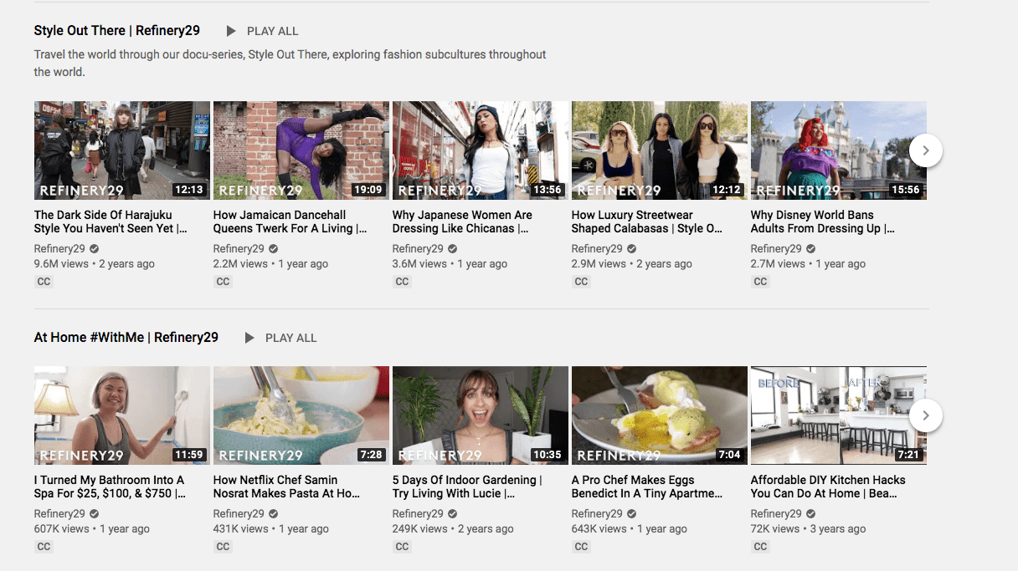Open Samin Nosrat pasta video thumbnail

click(x=301, y=416)
